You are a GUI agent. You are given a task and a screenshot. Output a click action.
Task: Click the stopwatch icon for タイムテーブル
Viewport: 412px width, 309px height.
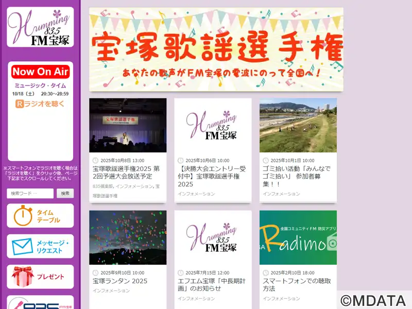click(x=23, y=216)
